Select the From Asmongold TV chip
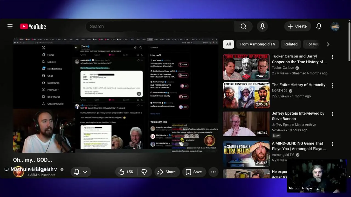 257,44
